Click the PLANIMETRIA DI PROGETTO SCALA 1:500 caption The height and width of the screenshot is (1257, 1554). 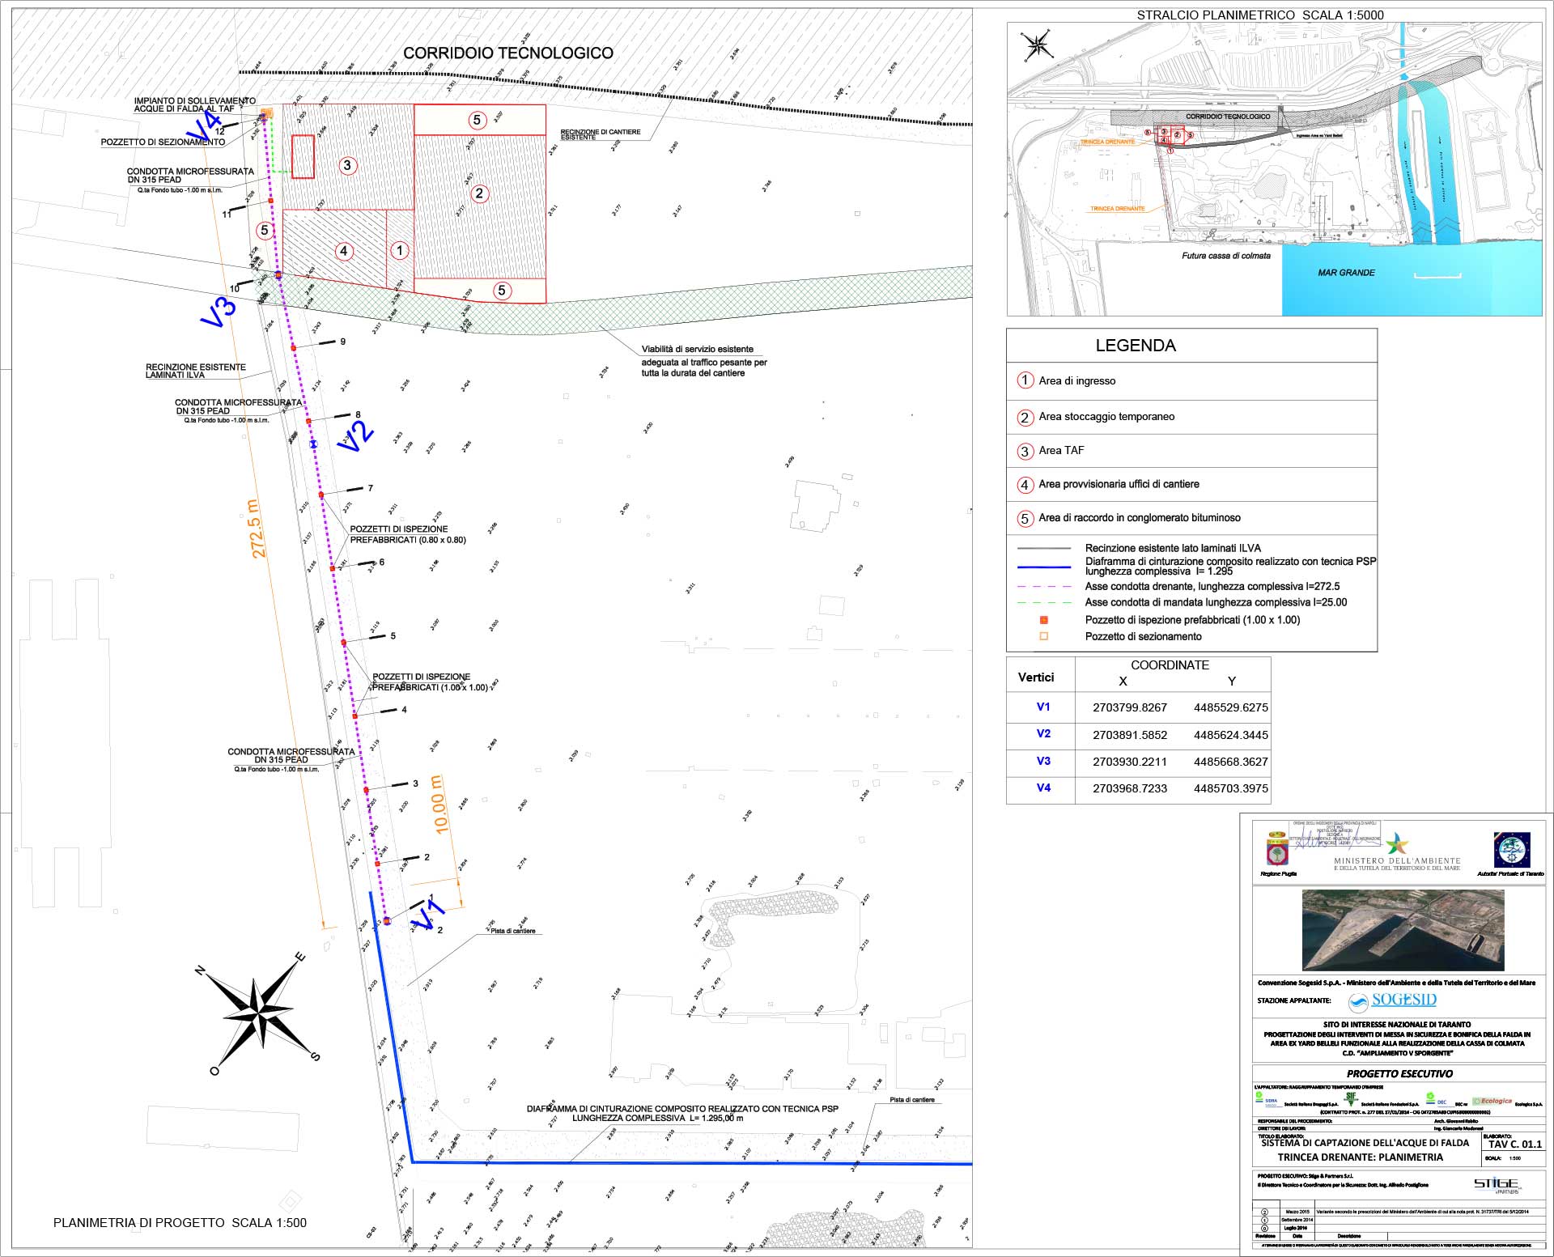[180, 1223]
